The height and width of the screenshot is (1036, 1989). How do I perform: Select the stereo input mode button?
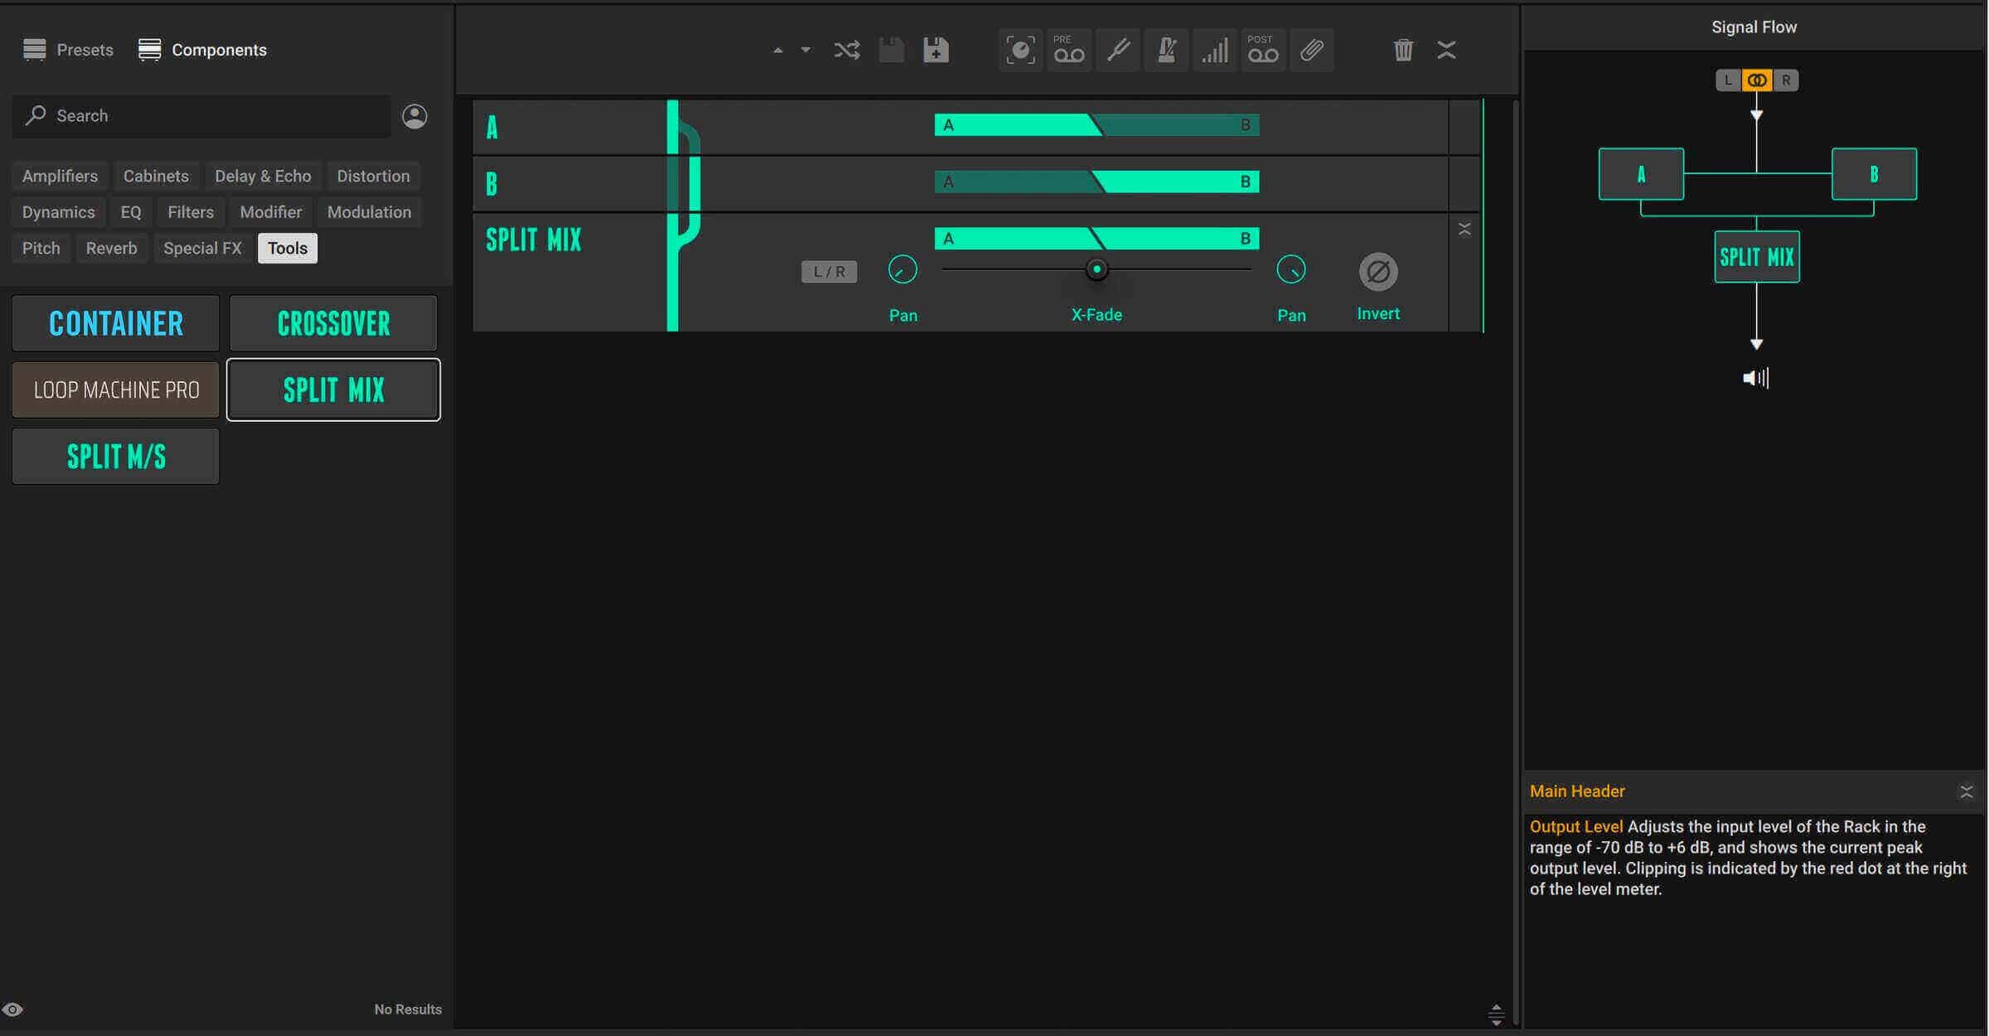point(1757,80)
